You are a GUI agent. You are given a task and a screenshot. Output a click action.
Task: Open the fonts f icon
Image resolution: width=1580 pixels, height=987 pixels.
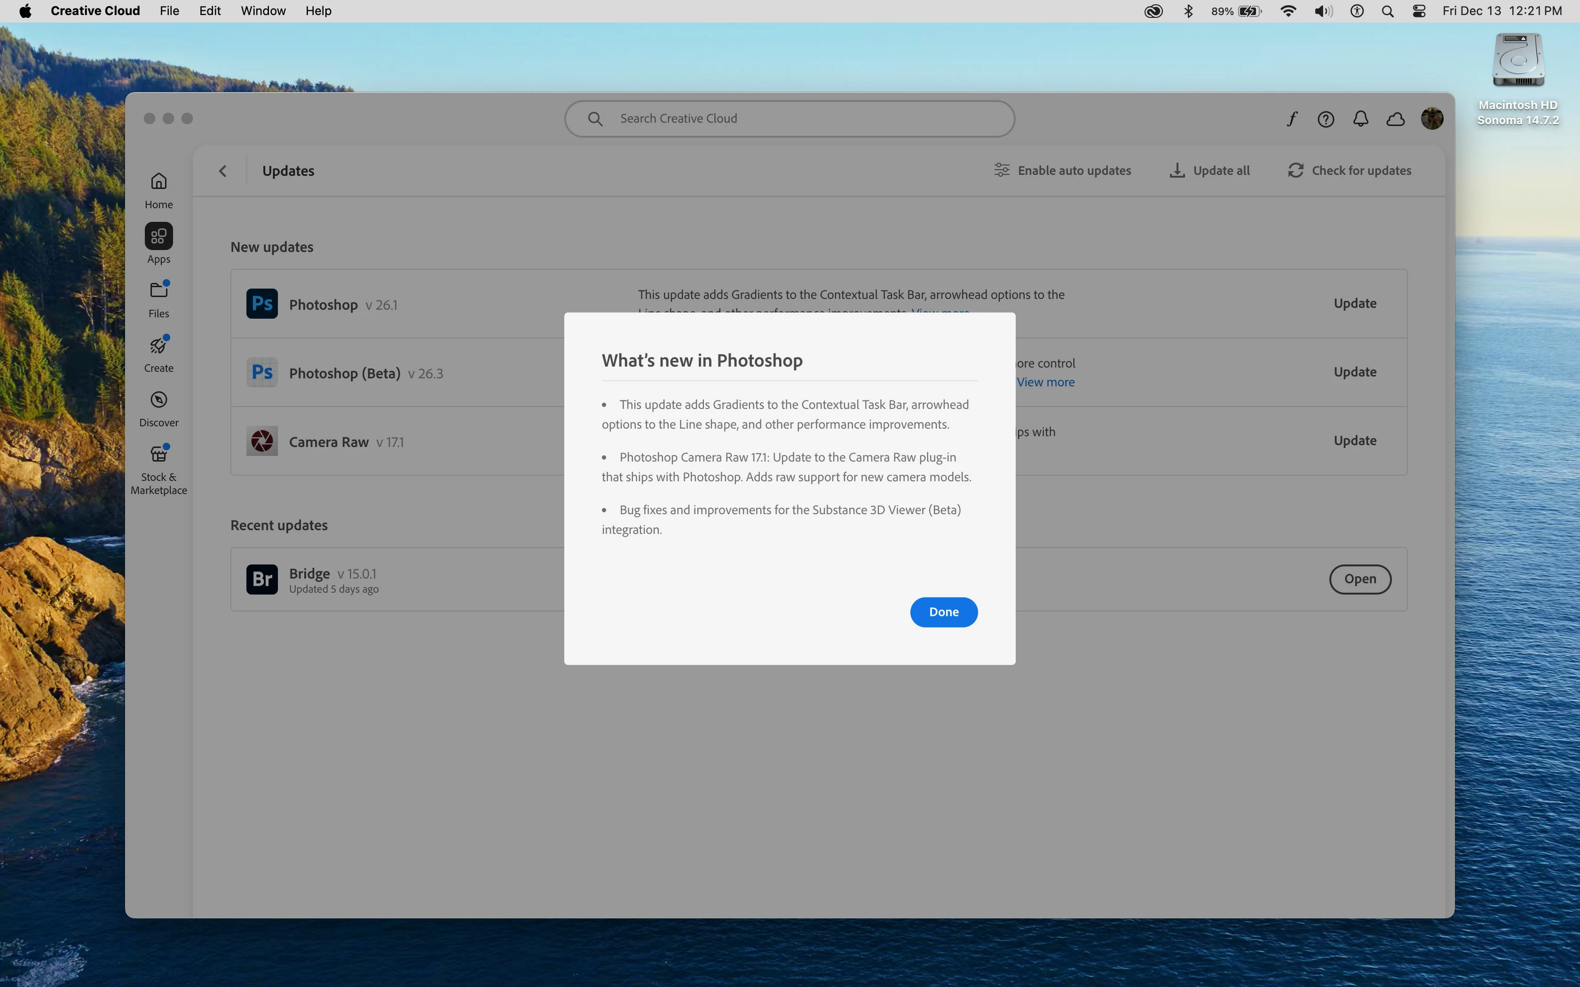1291,119
